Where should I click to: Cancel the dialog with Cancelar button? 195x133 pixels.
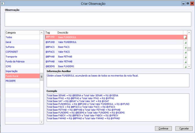click(184, 129)
